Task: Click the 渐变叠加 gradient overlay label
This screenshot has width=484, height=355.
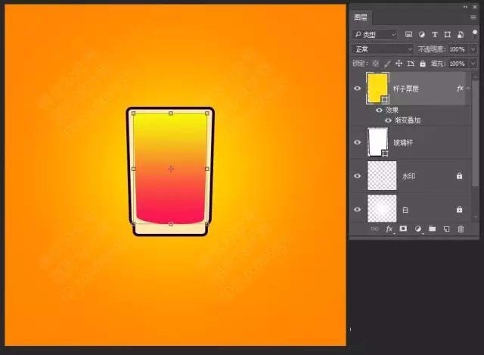Action: pos(408,120)
